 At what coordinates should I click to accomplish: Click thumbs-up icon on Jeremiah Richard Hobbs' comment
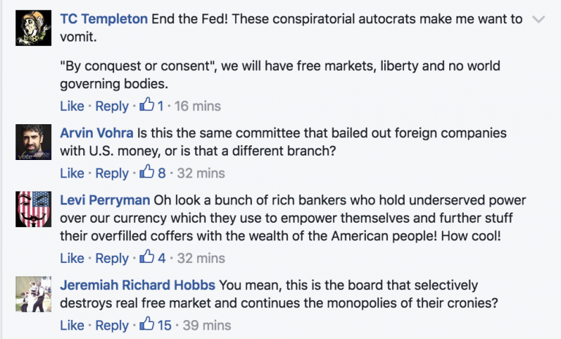tap(147, 325)
